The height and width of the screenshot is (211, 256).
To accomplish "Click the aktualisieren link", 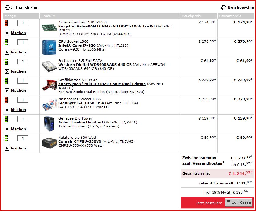I will pyautogui.click(x=24, y=8).
